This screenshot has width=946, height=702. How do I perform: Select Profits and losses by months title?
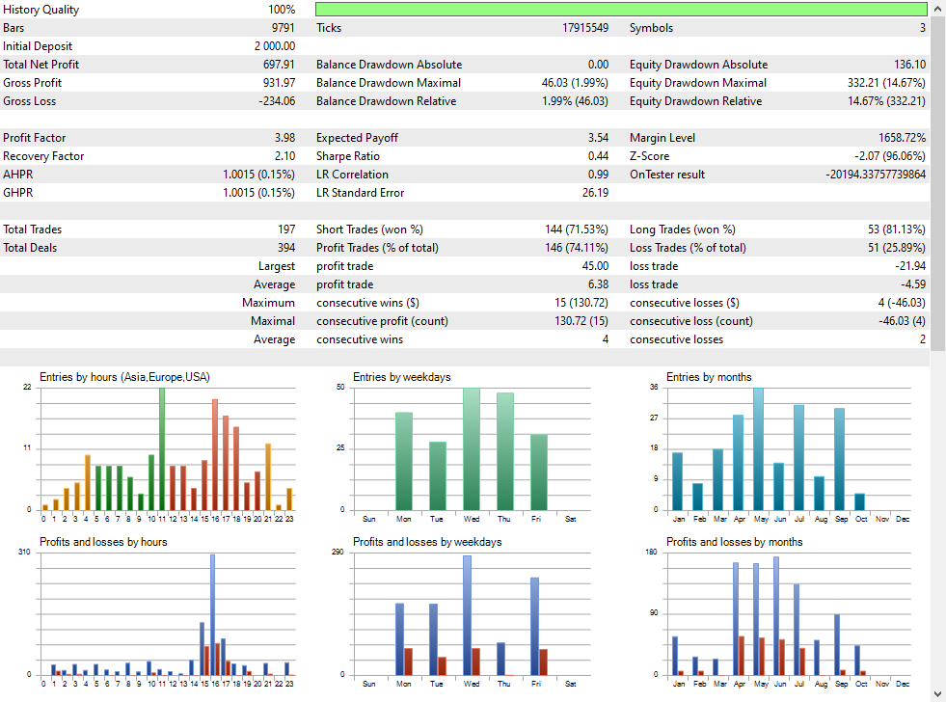734,542
